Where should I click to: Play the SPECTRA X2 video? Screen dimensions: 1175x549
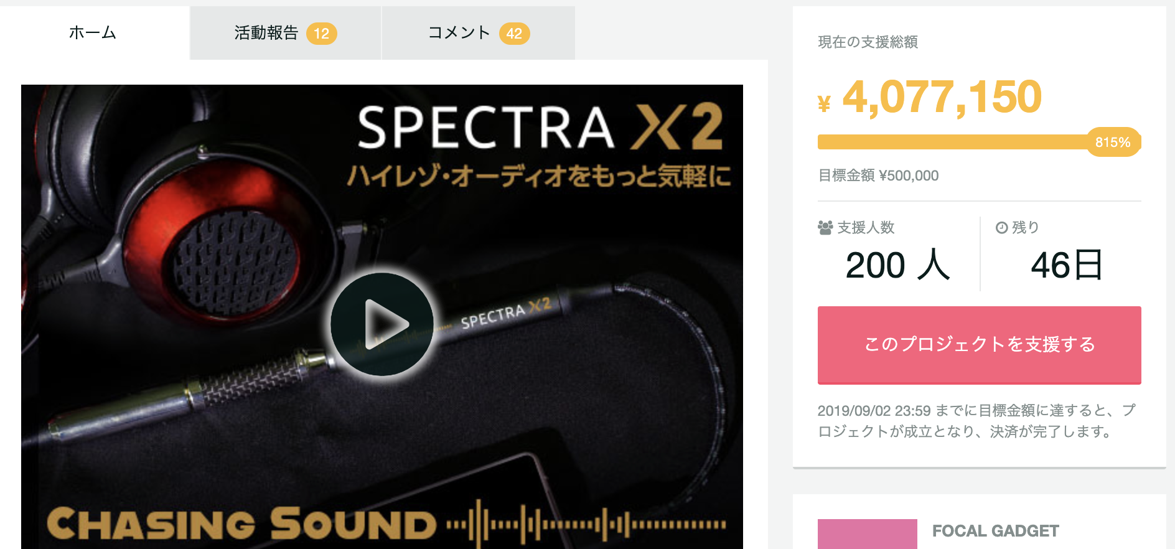pyautogui.click(x=382, y=324)
